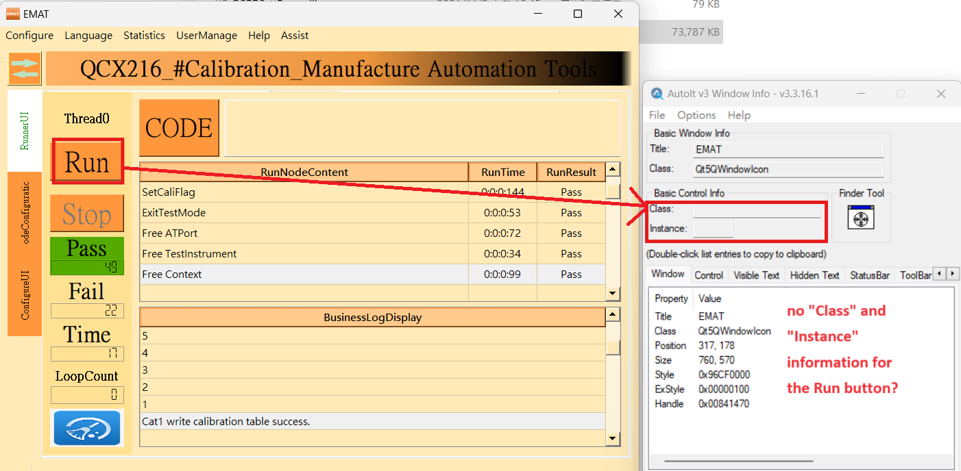The height and width of the screenshot is (471, 961).
Task: Select the ToolBar tab
Action: tap(914, 275)
